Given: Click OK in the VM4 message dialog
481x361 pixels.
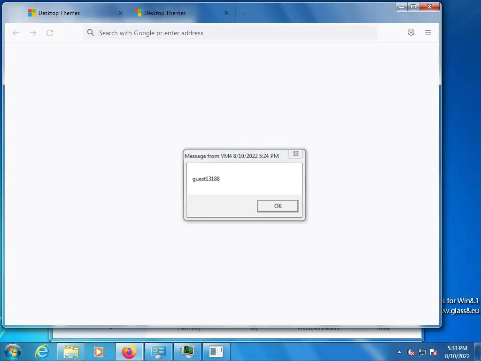Looking at the screenshot, I should coord(278,206).
